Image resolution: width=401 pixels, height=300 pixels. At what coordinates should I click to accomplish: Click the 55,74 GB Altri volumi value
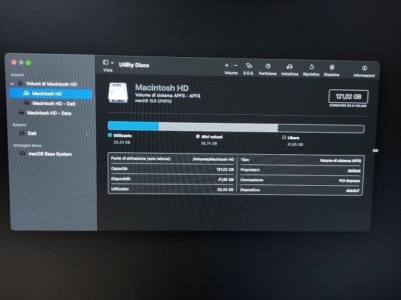pos(209,144)
